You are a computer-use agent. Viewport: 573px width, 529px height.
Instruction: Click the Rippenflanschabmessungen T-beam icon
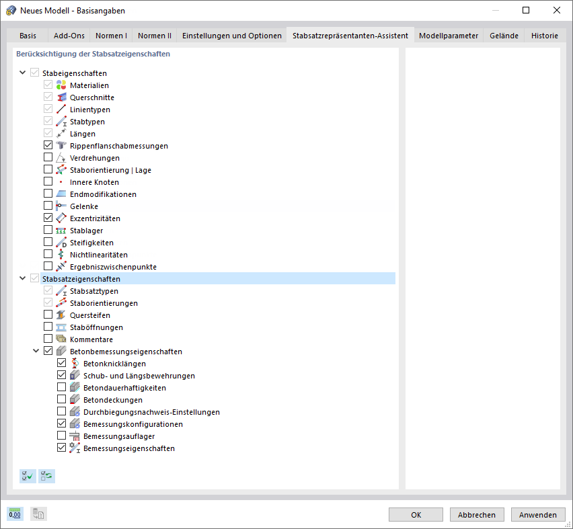point(61,145)
